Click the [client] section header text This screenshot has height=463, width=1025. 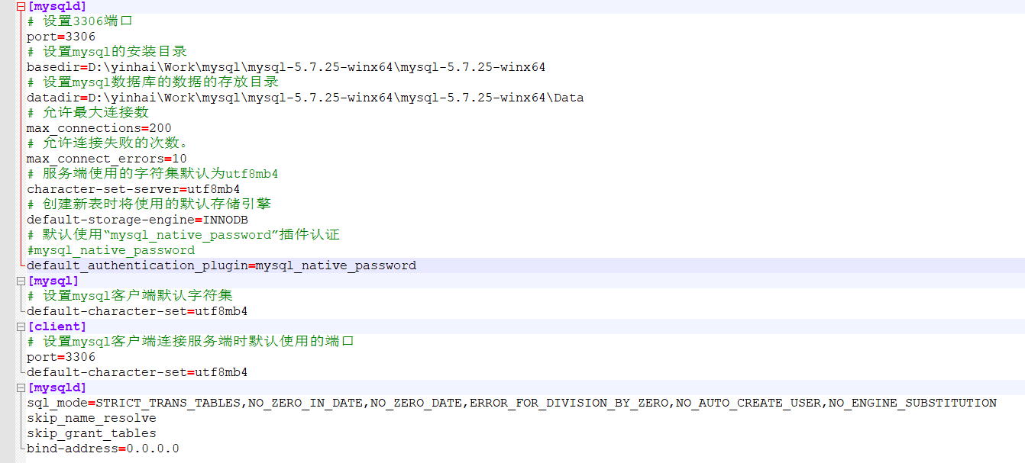[57, 326]
